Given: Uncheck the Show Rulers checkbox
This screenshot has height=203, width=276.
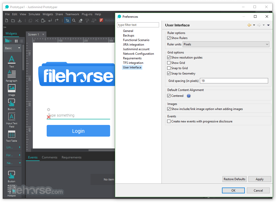Looking at the screenshot, I should coord(169,38).
